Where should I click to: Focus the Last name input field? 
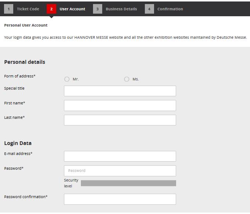pos(120,120)
